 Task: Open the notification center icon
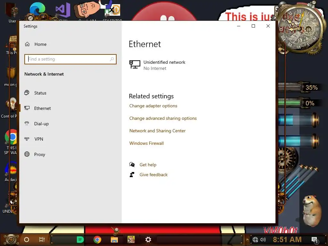[315, 240]
